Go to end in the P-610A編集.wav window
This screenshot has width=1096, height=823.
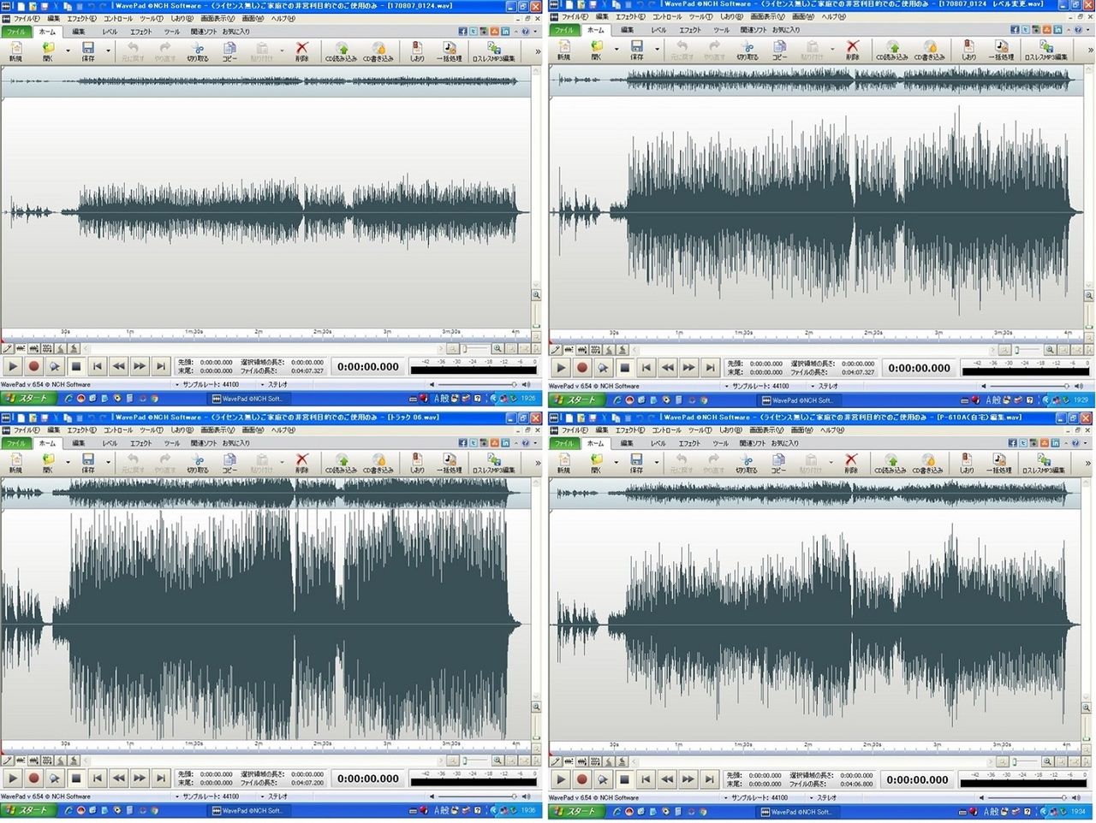click(x=709, y=779)
